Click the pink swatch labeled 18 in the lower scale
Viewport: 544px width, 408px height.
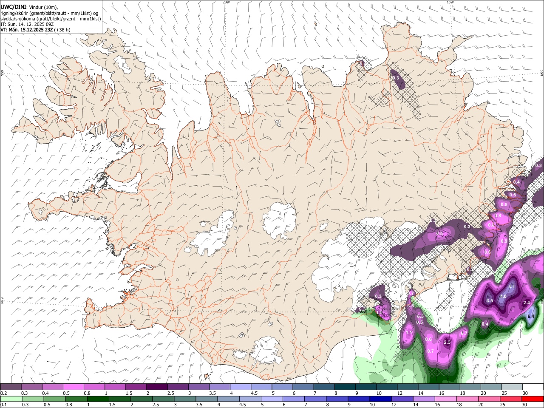[467, 399]
